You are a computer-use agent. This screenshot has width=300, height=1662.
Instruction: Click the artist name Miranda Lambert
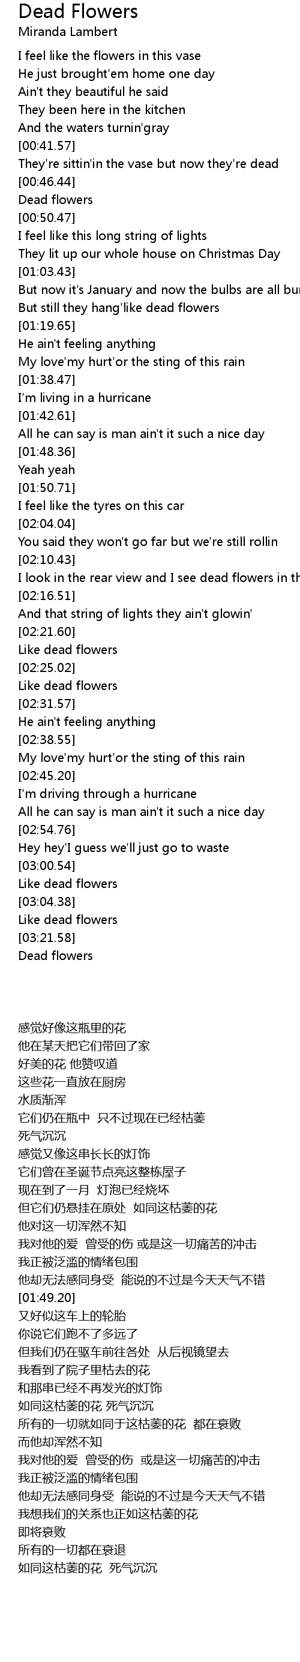coord(68,32)
